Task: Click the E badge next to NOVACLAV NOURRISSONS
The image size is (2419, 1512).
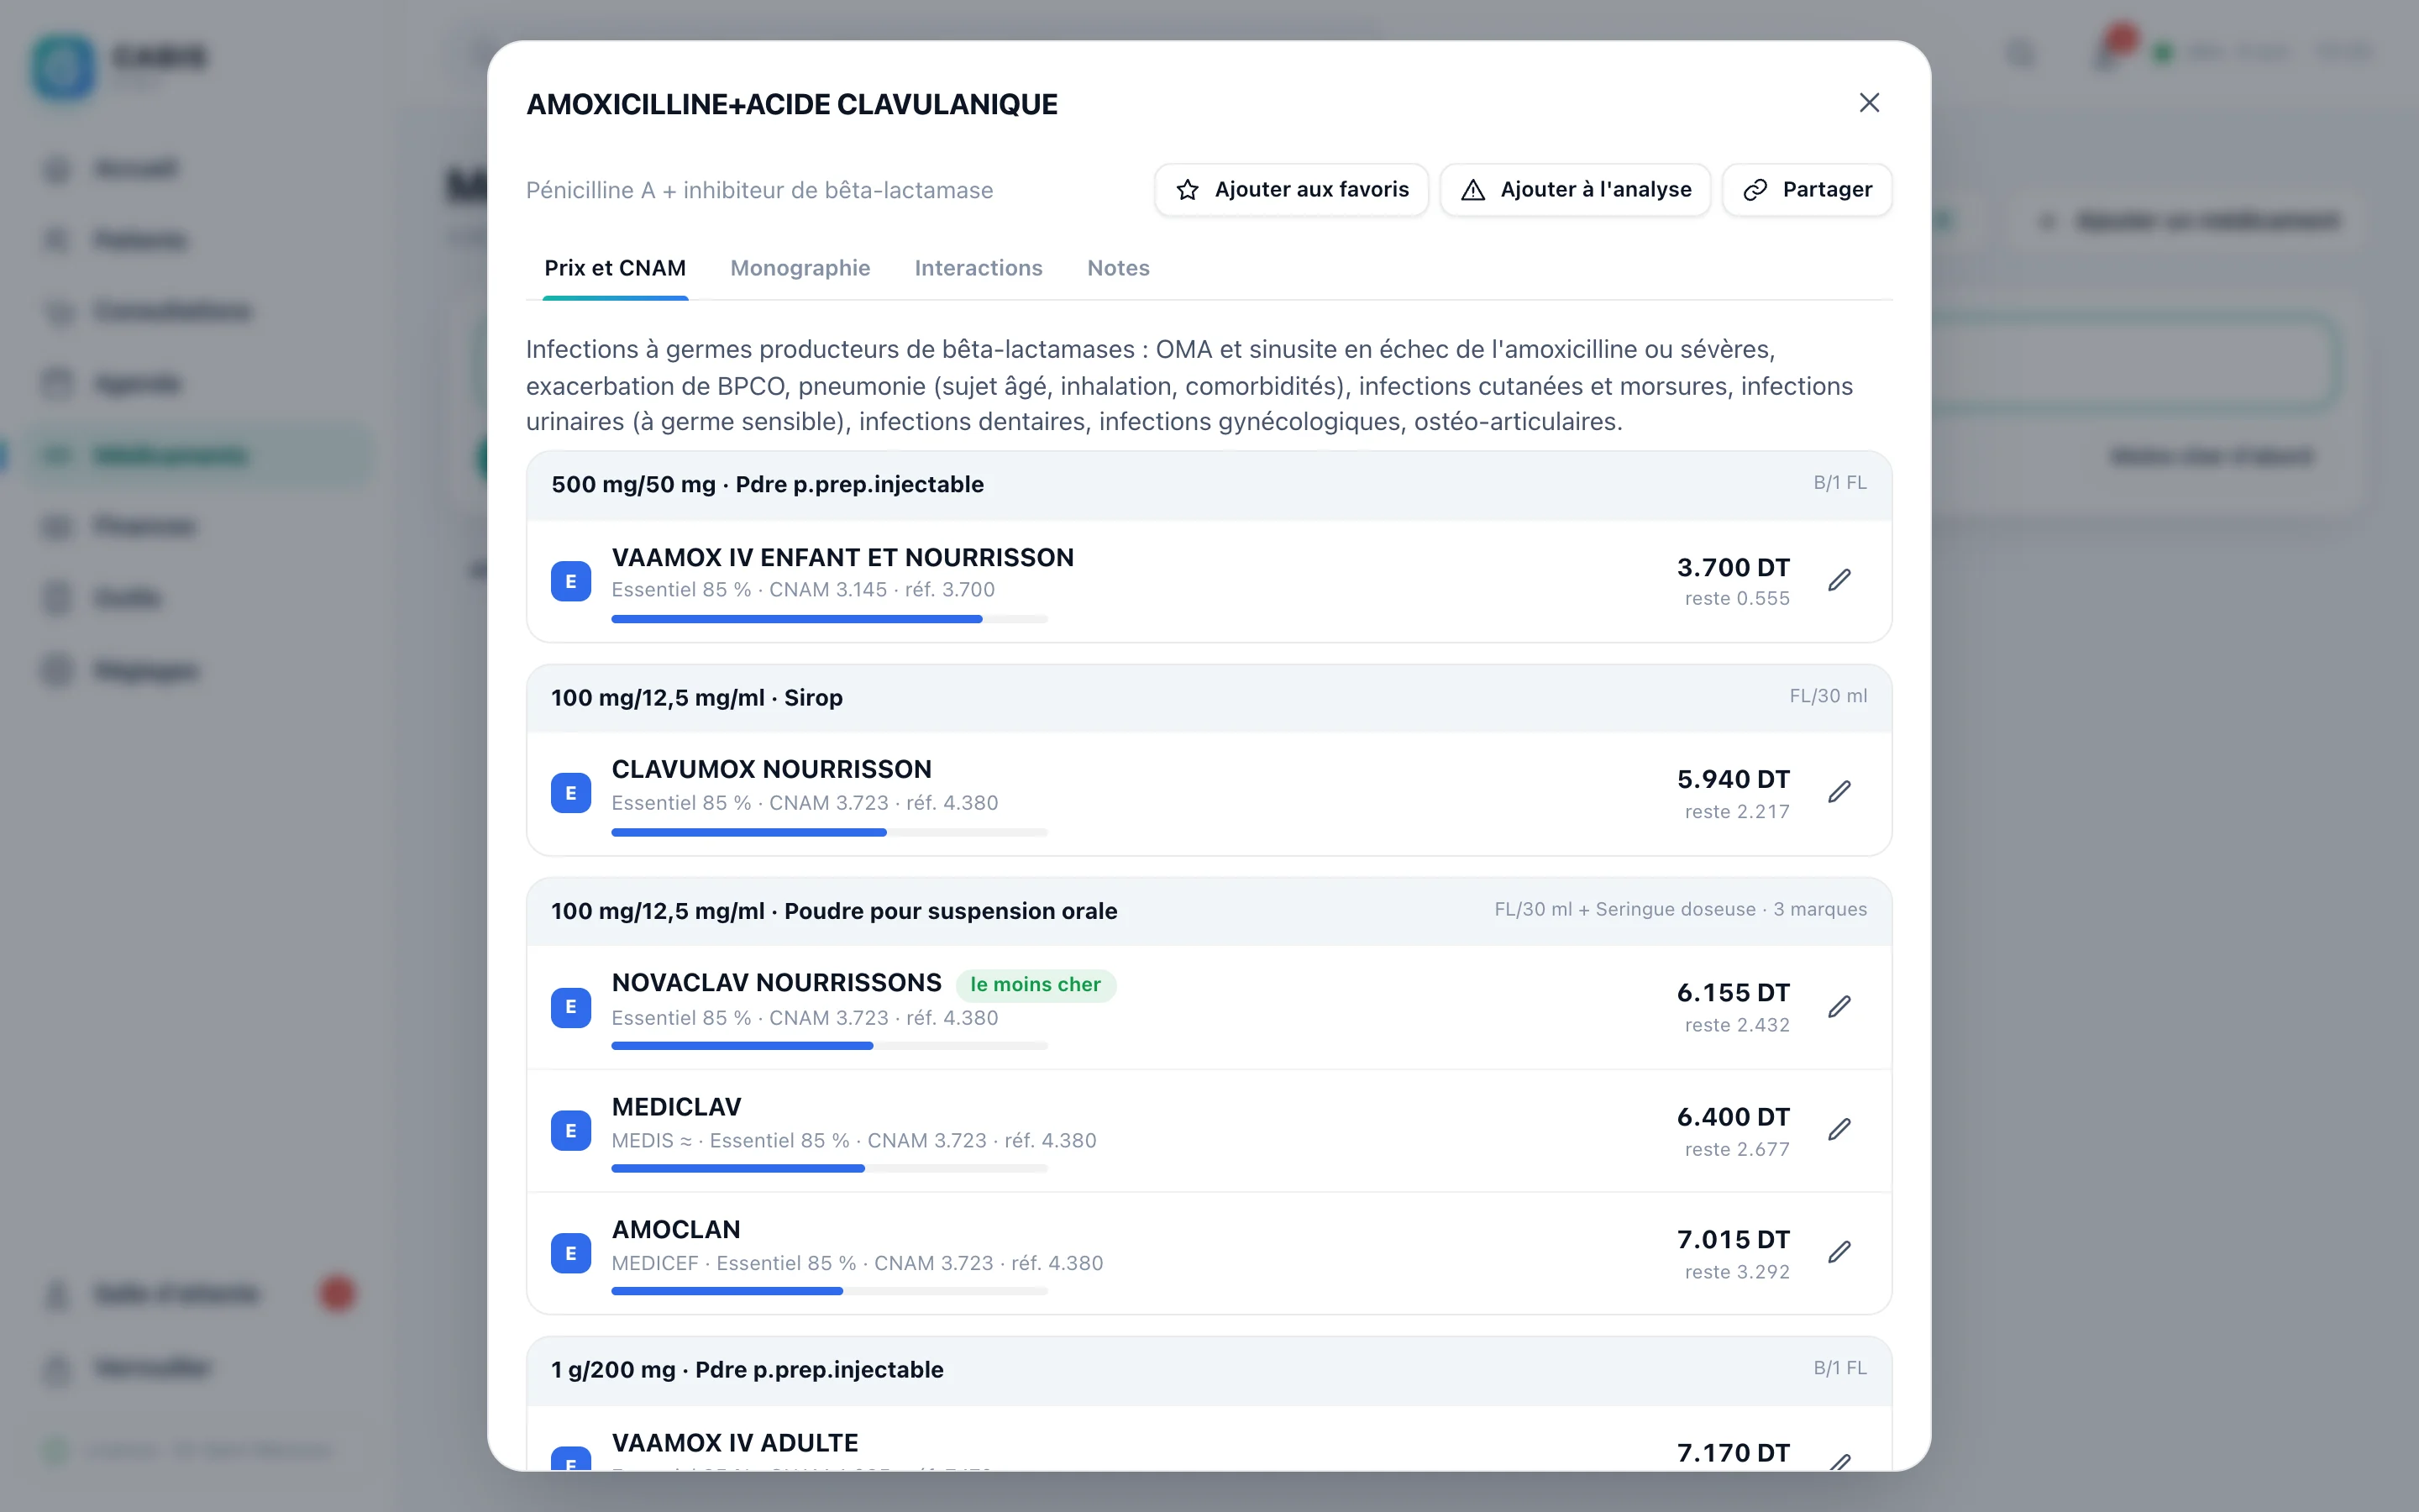Action: click(571, 1007)
